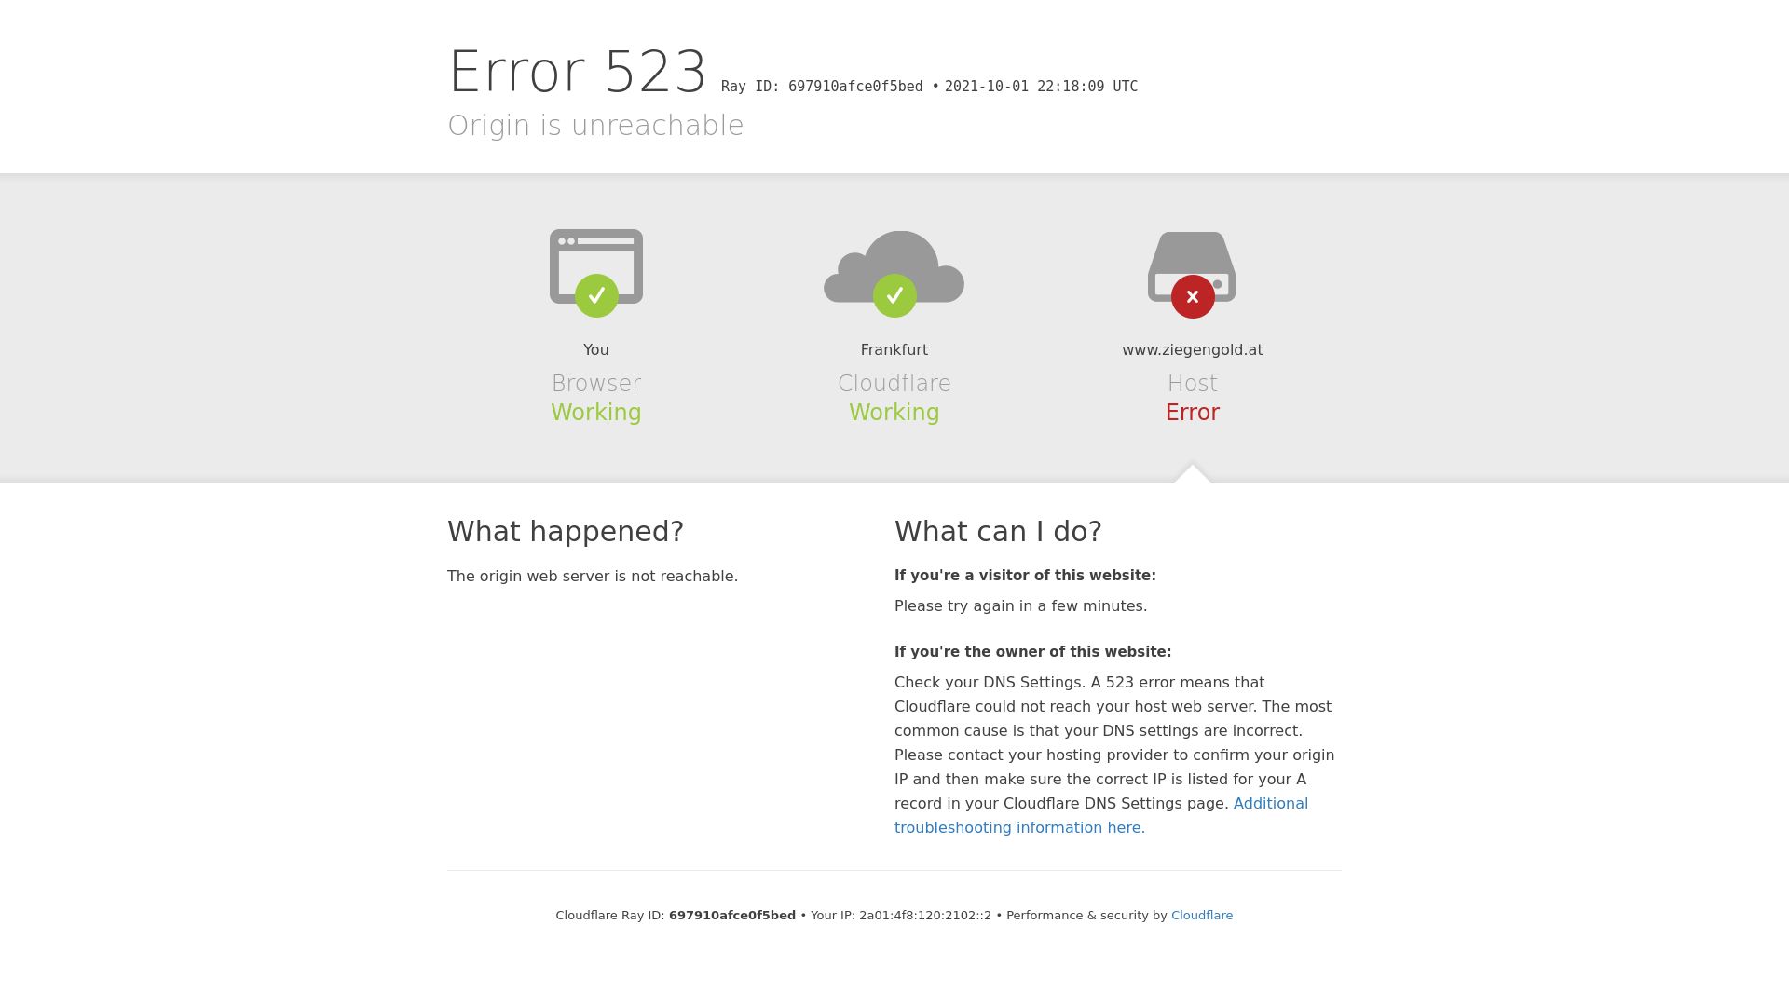This screenshot has height=1006, width=1789.
Task: Click the bold Ray ID in footer
Action: click(x=732, y=916)
